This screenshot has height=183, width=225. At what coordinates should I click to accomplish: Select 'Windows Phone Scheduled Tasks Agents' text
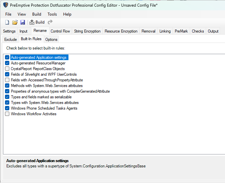click(44, 108)
